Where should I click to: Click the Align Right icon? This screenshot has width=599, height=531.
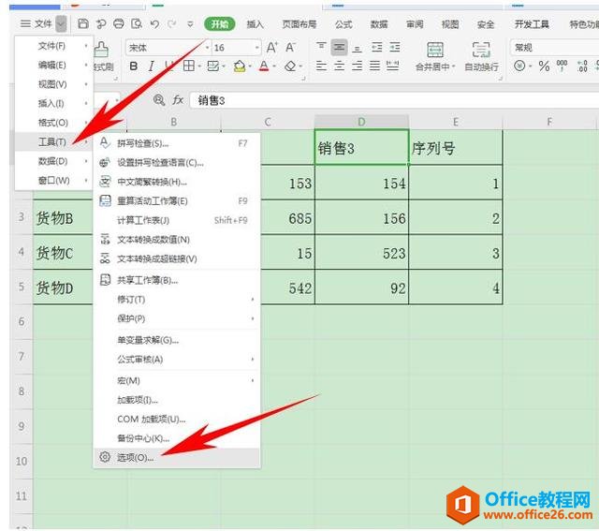358,66
